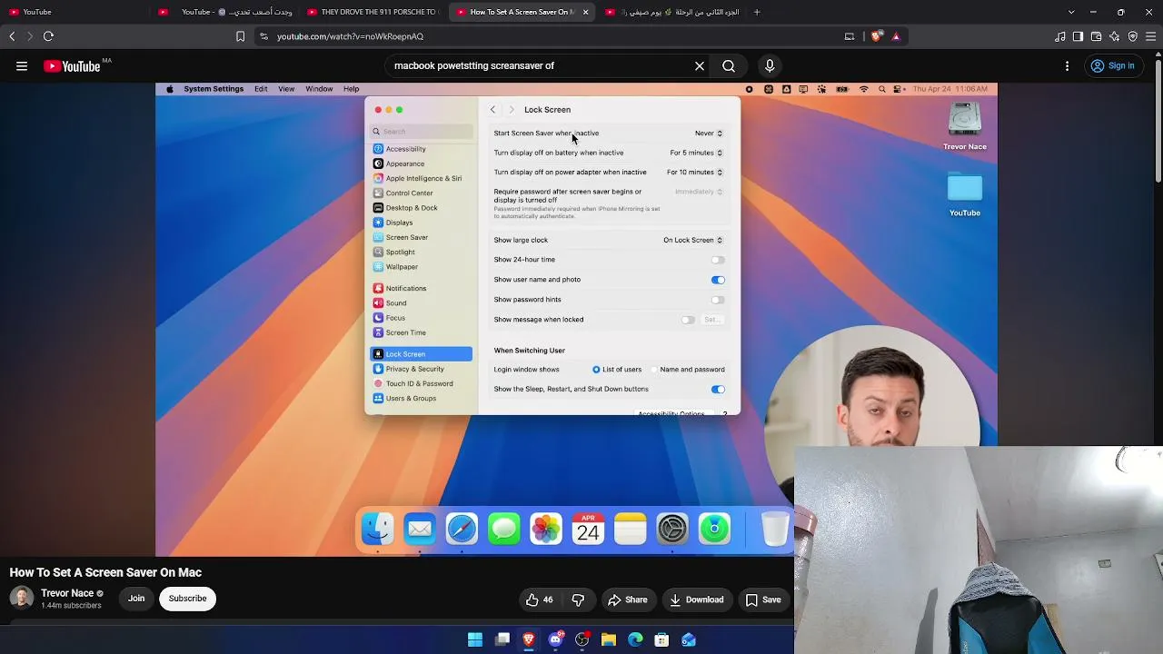The height and width of the screenshot is (654, 1163).
Task: Open the YouTube hamburger guide menu
Action: (22, 65)
